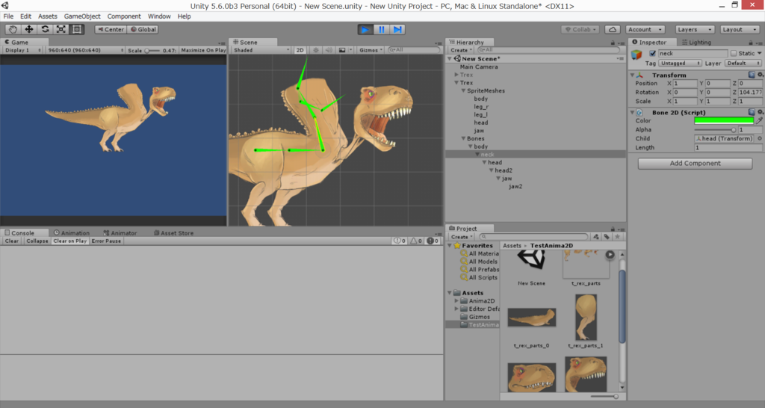Toggle scene lighting sun icon
Screen dimensions: 765x408
[316, 50]
